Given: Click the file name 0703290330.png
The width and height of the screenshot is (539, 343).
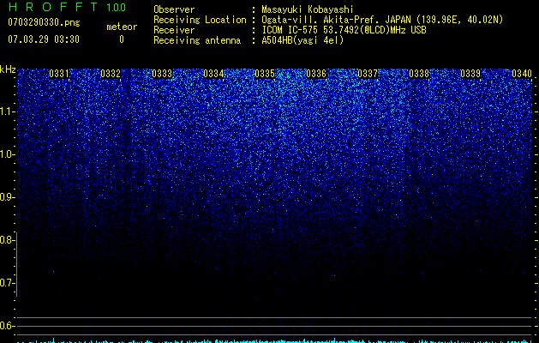Looking at the screenshot, I should 44,22.
